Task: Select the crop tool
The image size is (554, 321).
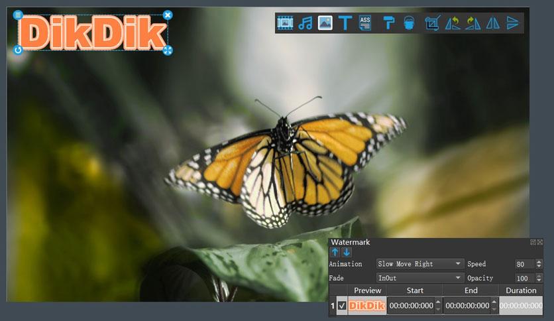Action: point(433,23)
